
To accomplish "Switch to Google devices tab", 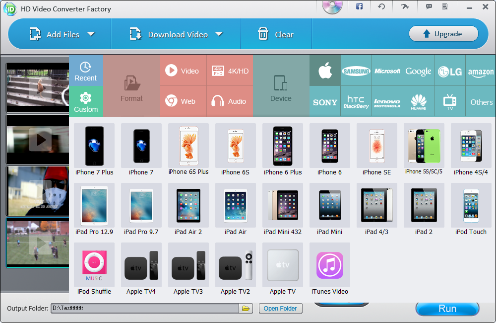I will (419, 71).
